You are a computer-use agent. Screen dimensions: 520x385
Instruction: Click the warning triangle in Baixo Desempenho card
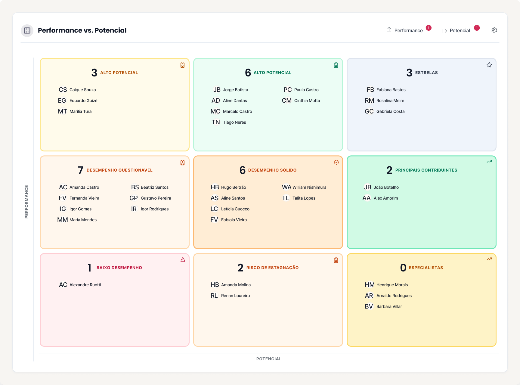(x=183, y=260)
